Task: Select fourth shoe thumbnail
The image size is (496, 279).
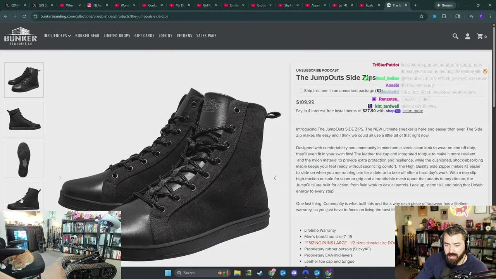Action: coord(24,196)
